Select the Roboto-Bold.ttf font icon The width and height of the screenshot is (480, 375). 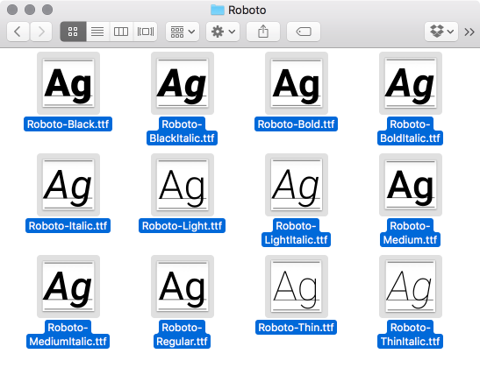[x=297, y=83]
